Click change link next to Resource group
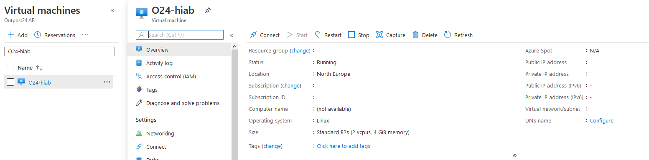 click(x=300, y=50)
